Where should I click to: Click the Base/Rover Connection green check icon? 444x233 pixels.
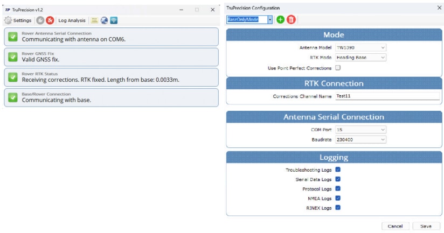click(13, 97)
